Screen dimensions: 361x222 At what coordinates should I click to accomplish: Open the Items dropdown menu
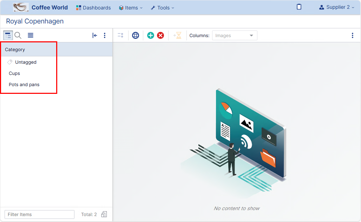pos(131,8)
